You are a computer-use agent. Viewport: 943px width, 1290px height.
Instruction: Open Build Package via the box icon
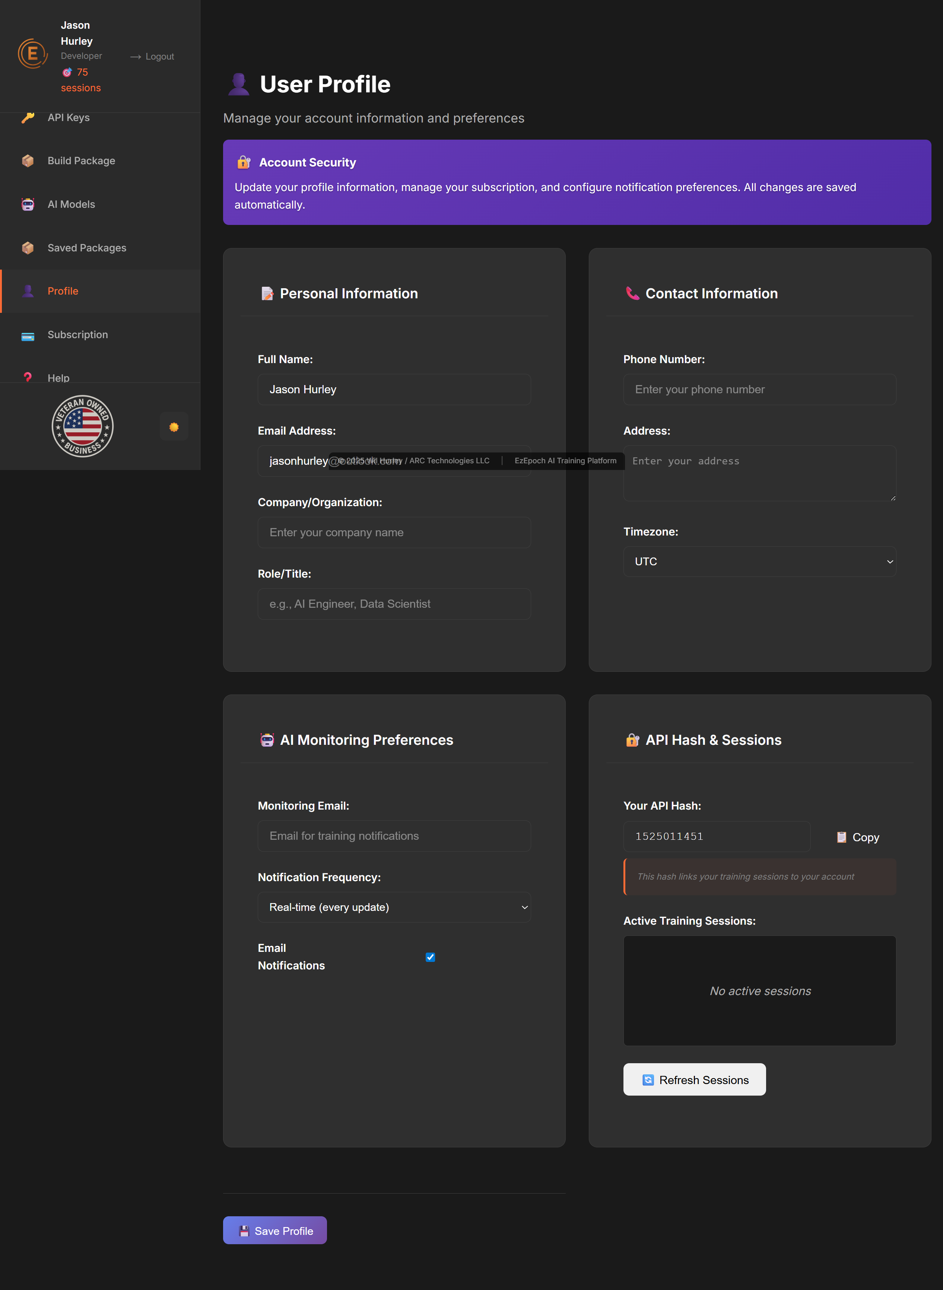(x=28, y=161)
